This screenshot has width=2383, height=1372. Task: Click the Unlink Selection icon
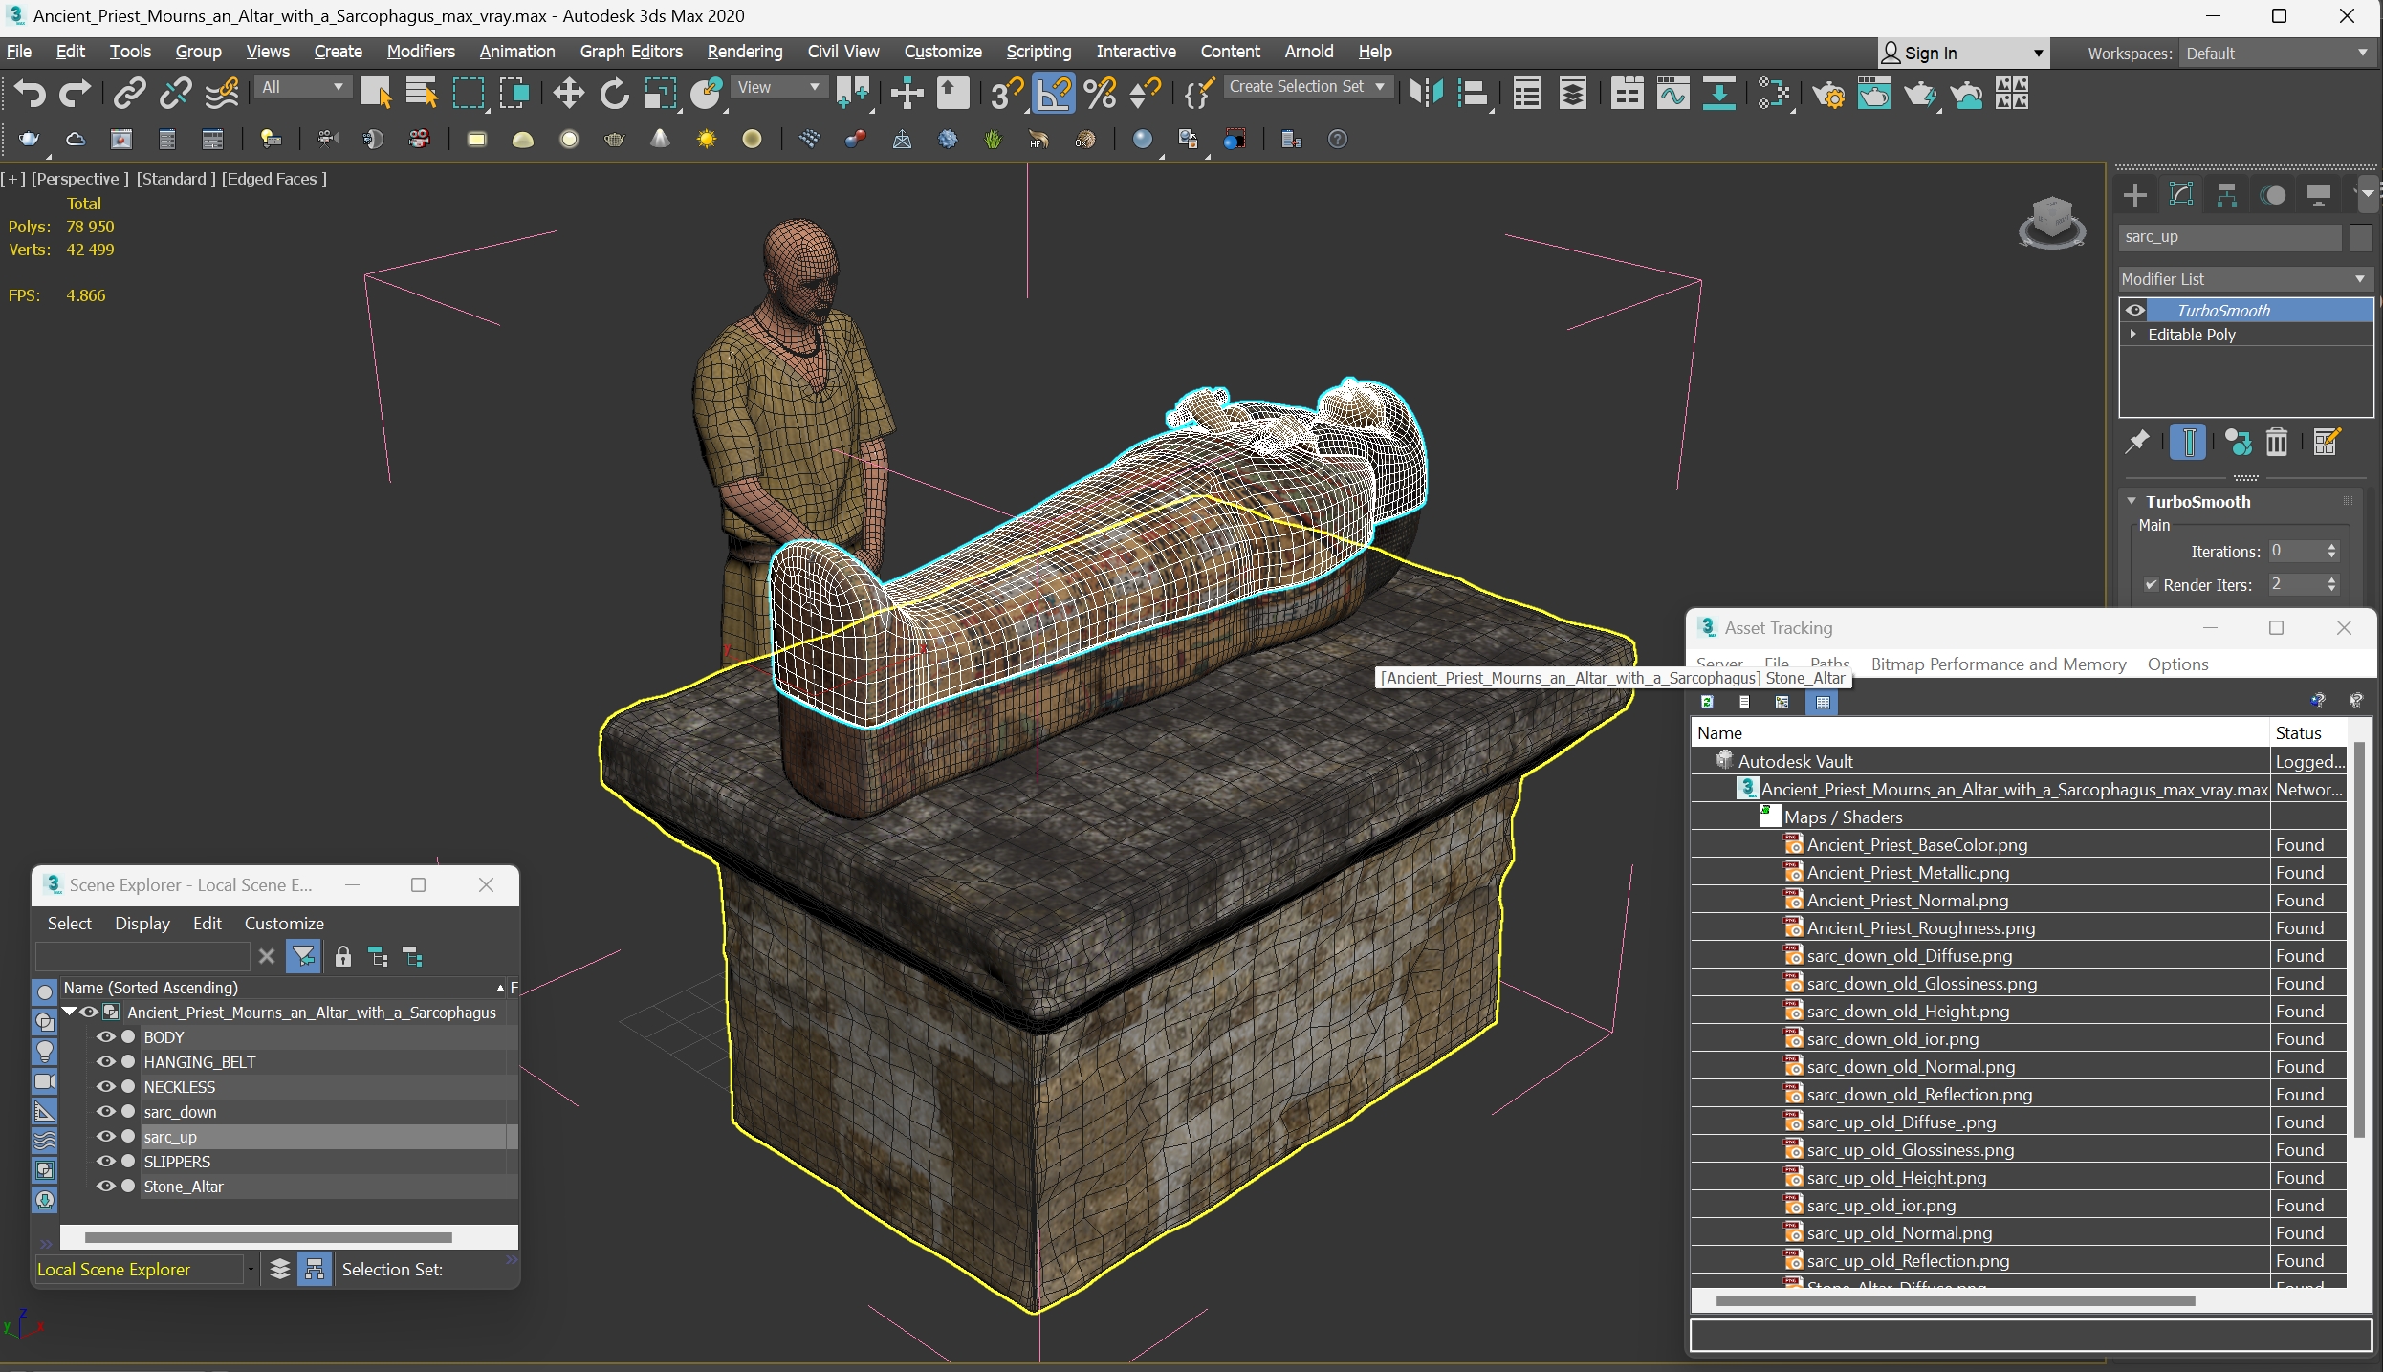[175, 94]
